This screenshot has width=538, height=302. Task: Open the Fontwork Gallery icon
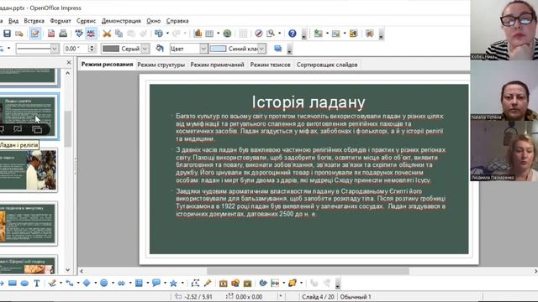[x=224, y=284]
